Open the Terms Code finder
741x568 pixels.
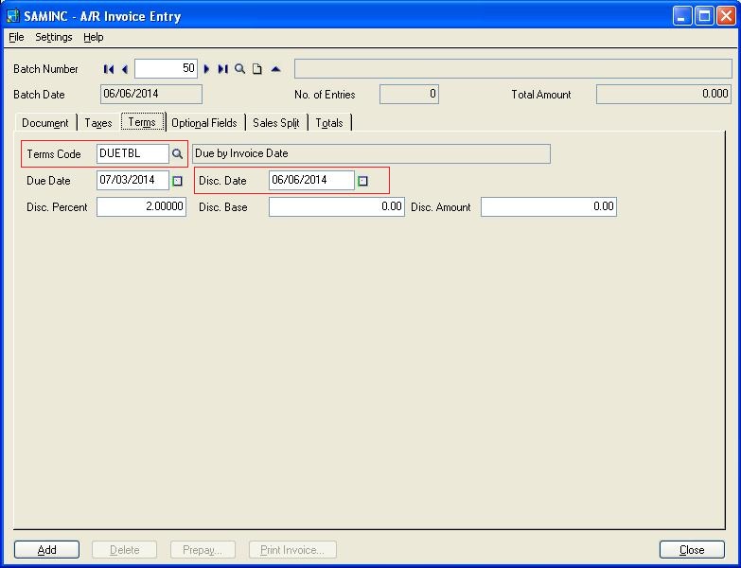pyautogui.click(x=177, y=153)
